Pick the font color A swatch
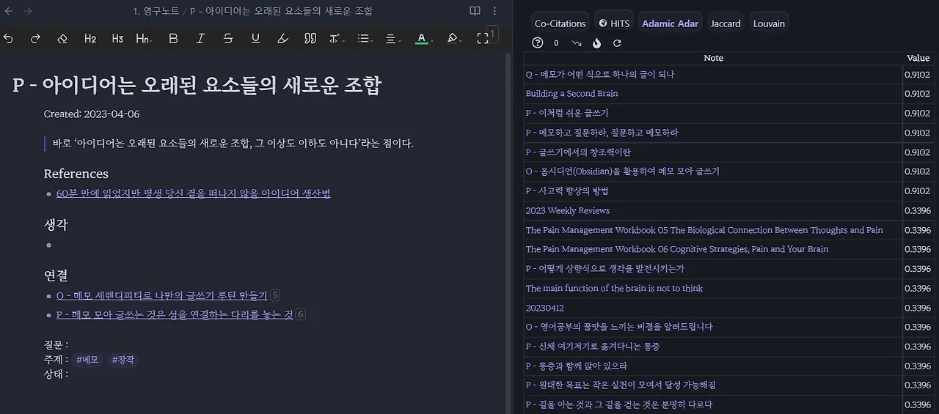939x414 pixels. click(x=421, y=38)
